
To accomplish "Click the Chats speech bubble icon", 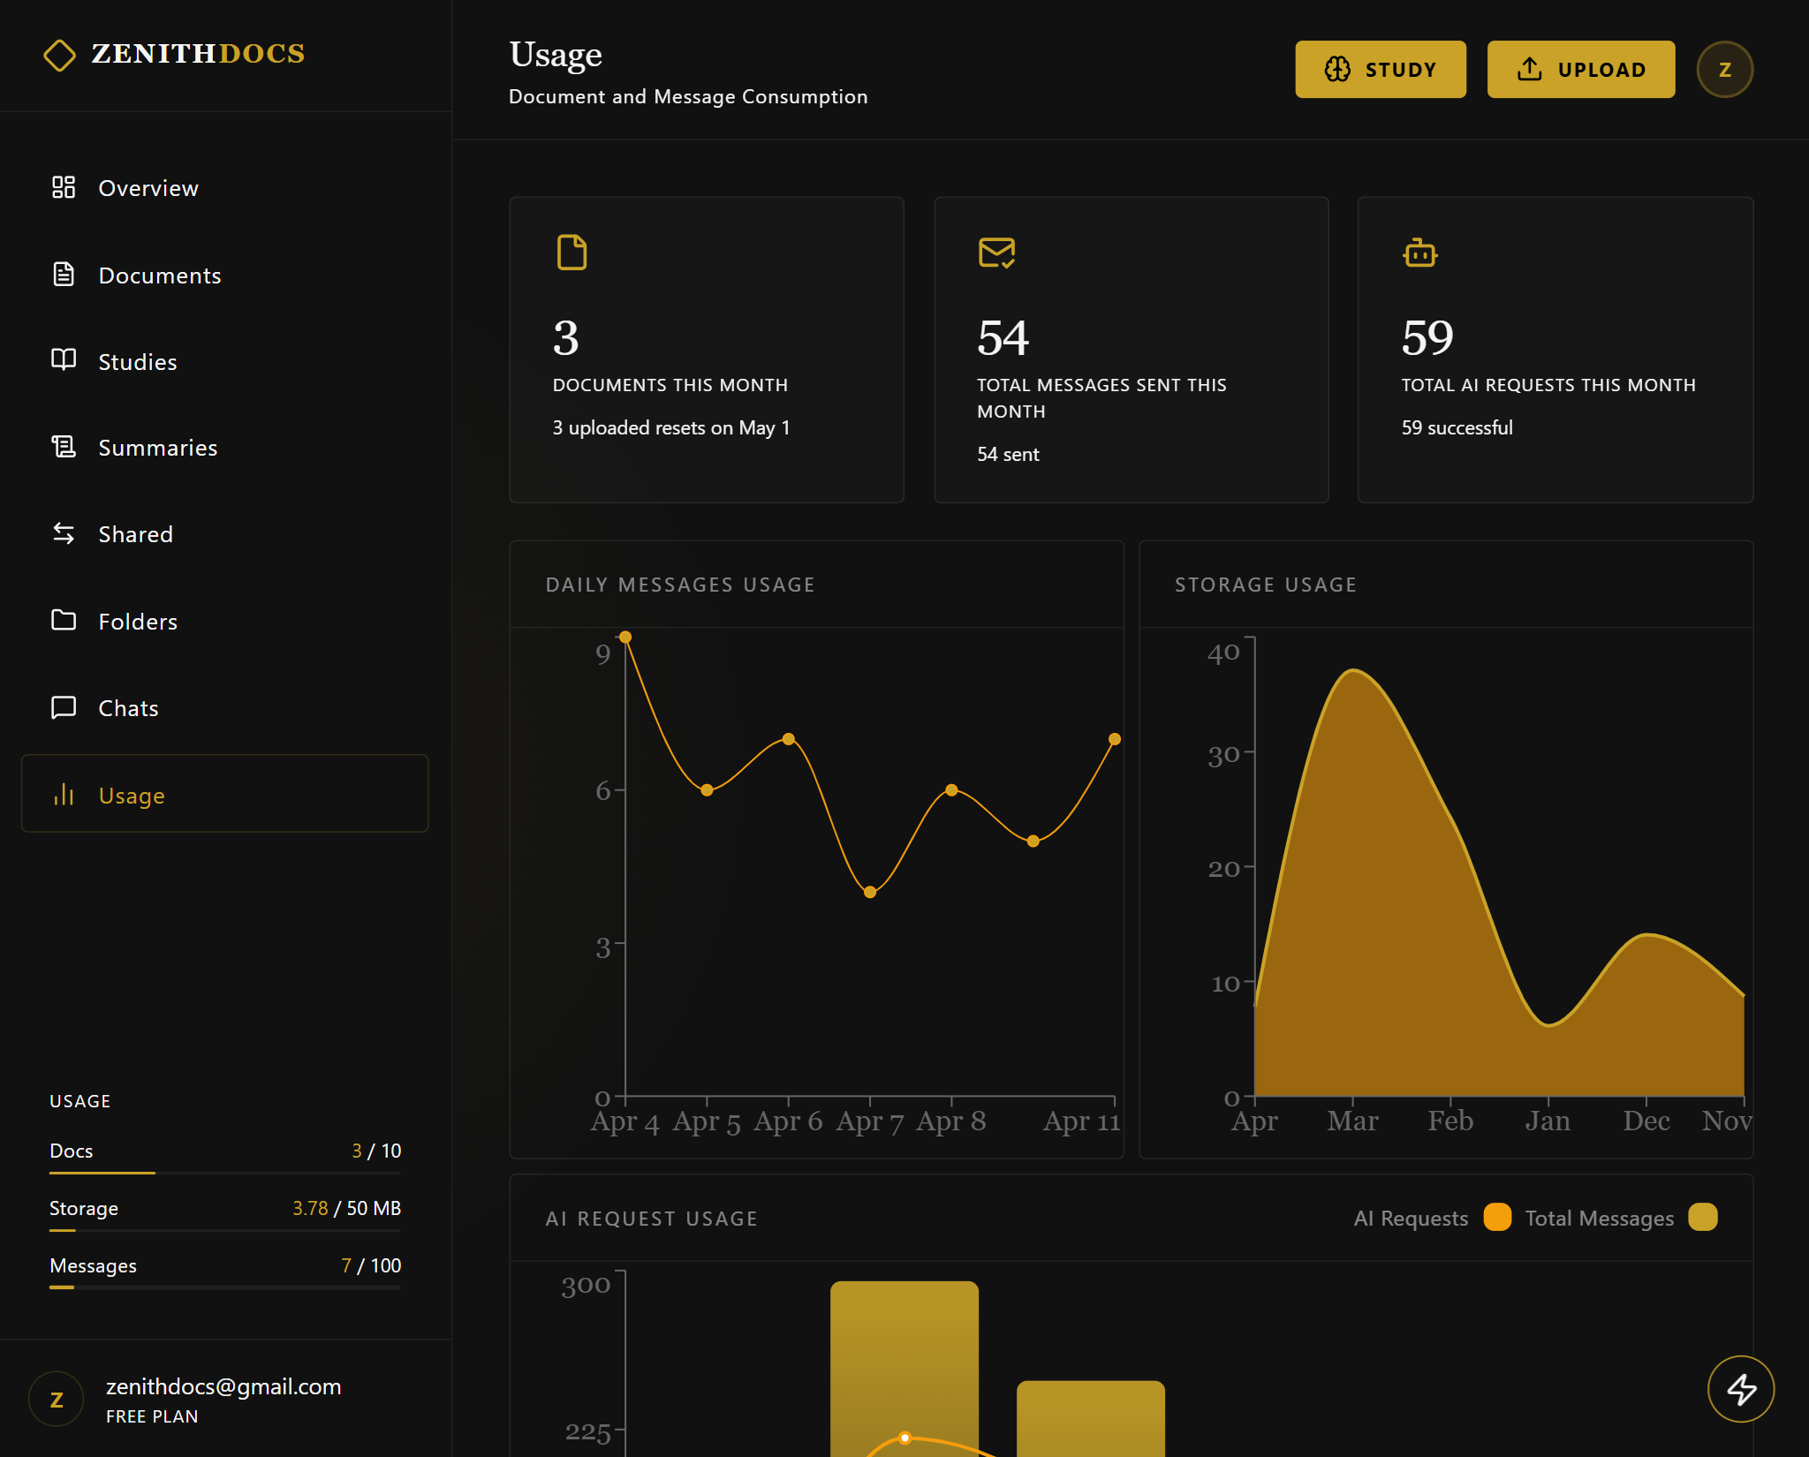I will tap(64, 707).
